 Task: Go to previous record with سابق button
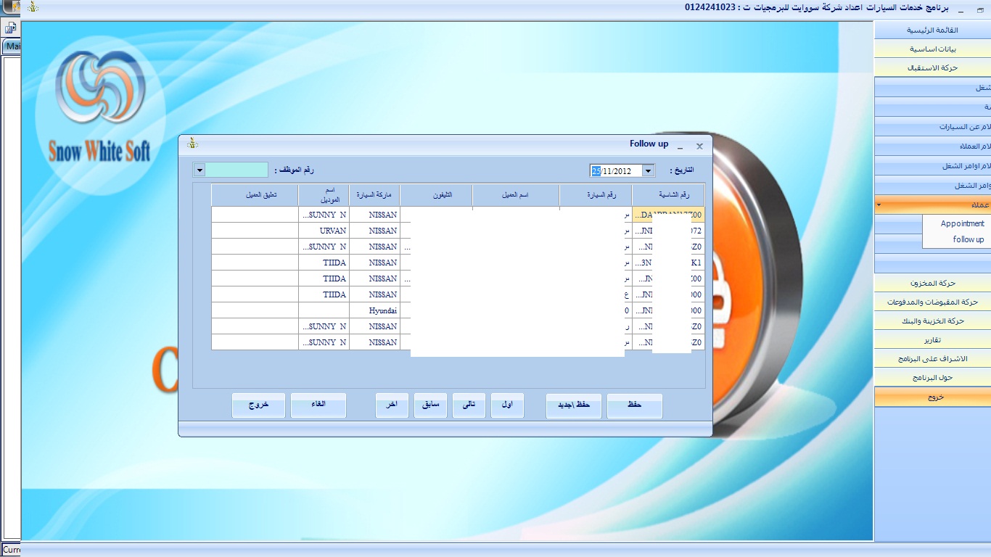(430, 405)
